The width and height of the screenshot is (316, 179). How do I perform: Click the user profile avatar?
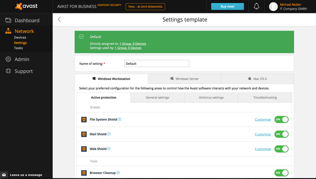(x=273, y=7)
